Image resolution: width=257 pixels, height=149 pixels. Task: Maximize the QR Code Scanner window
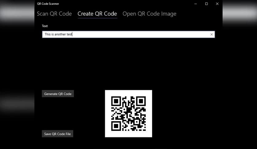click(x=206, y=4)
